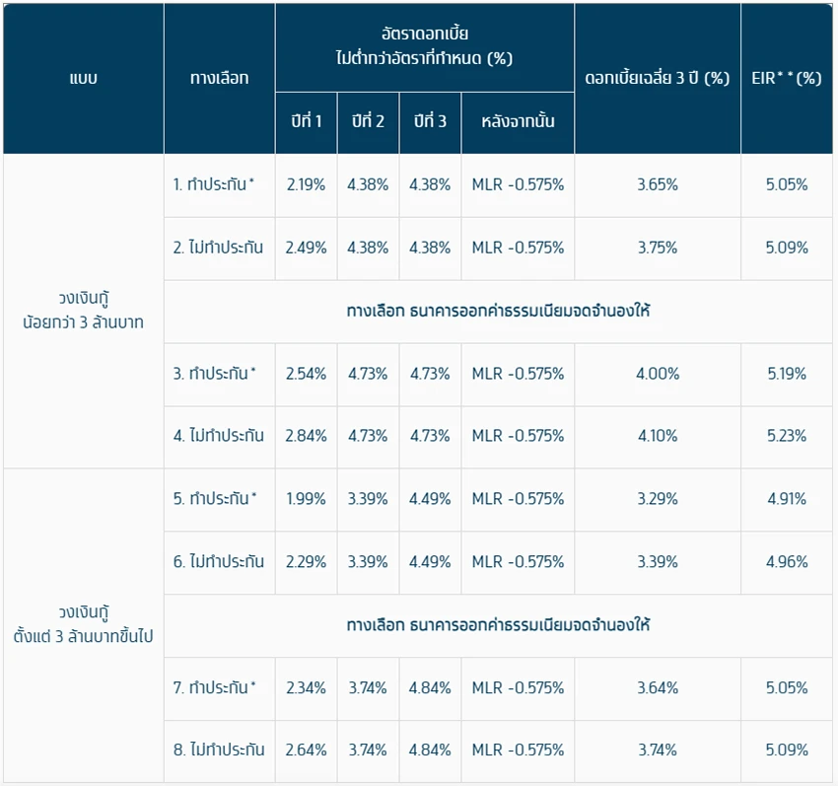The height and width of the screenshot is (786, 838).
Task: Click the "EIR** (%)" column header
Action: 786,79
